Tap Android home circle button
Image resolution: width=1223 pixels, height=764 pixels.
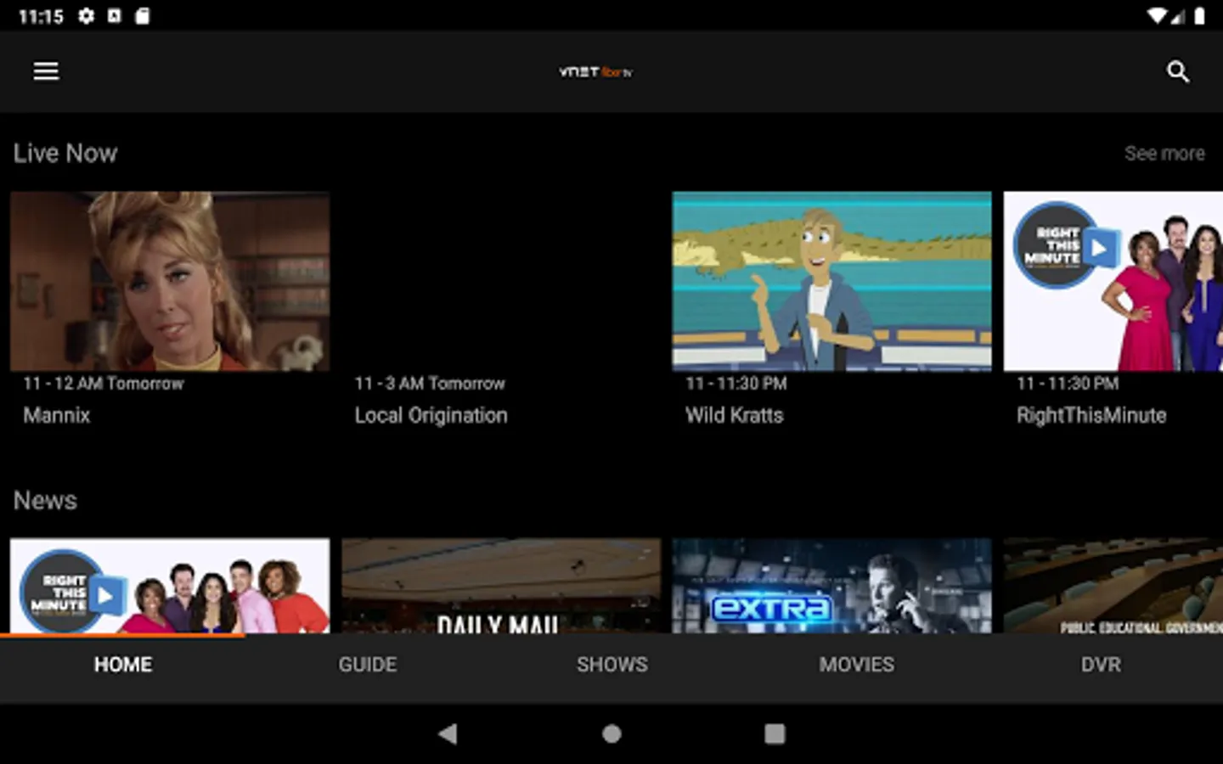pyautogui.click(x=611, y=733)
